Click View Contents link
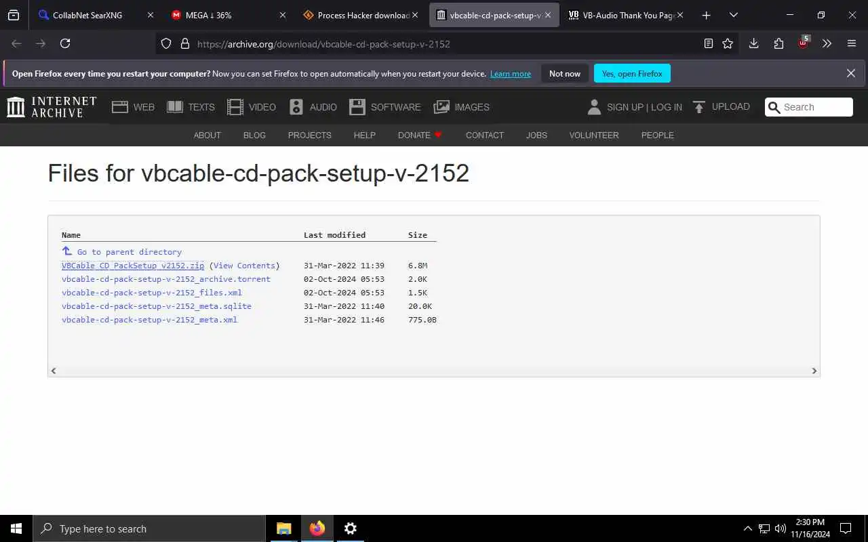The width and height of the screenshot is (868, 542). pyautogui.click(x=244, y=266)
